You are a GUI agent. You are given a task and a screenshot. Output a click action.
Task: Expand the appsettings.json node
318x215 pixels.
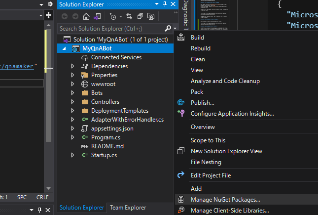click(72, 129)
